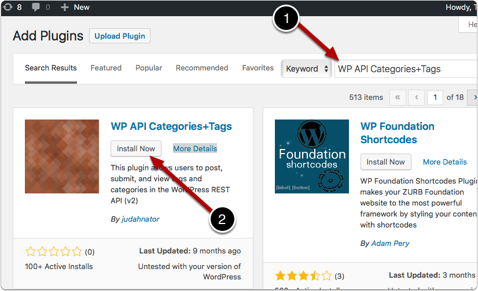Click the Upload Plugin button
478x291 pixels.
point(119,36)
